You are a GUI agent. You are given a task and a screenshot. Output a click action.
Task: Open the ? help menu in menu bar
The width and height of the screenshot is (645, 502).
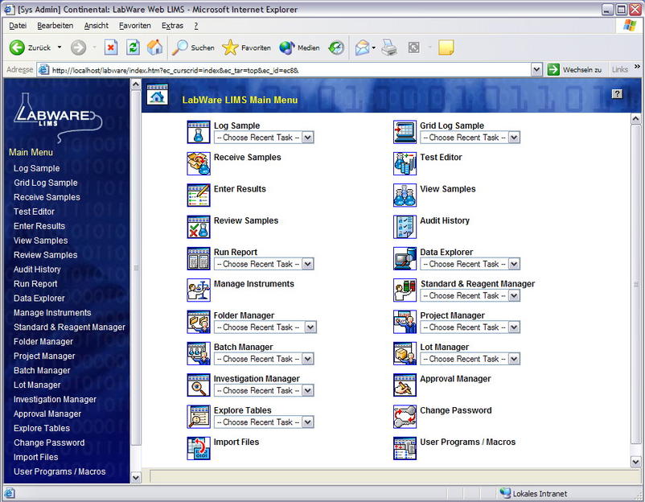(x=195, y=26)
